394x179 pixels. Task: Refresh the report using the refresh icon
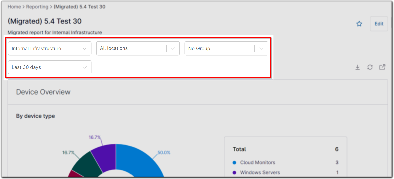click(x=370, y=67)
